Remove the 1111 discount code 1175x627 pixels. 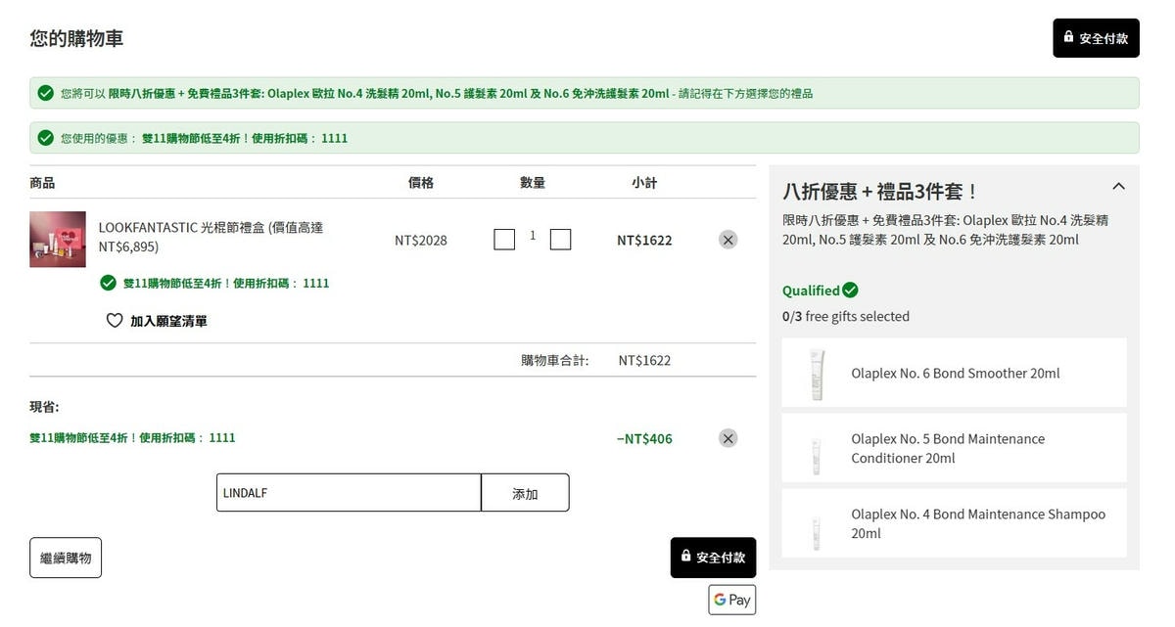coord(728,438)
